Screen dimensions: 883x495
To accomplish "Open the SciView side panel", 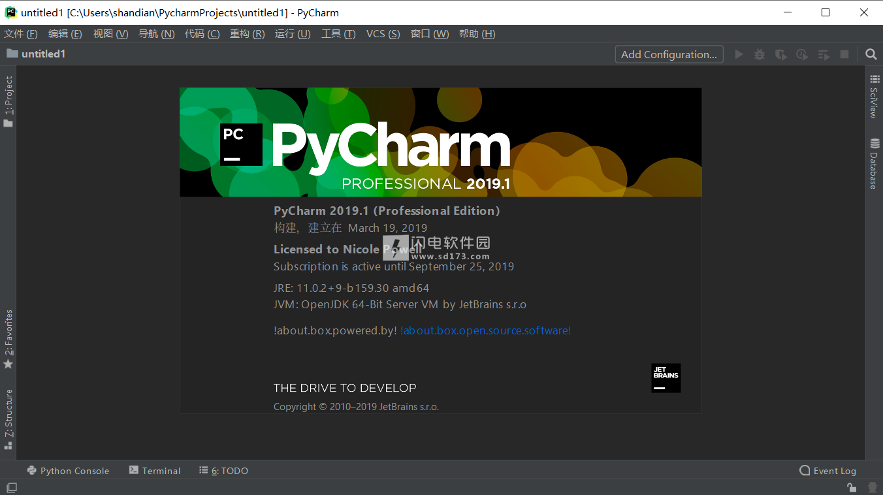I will tap(874, 97).
